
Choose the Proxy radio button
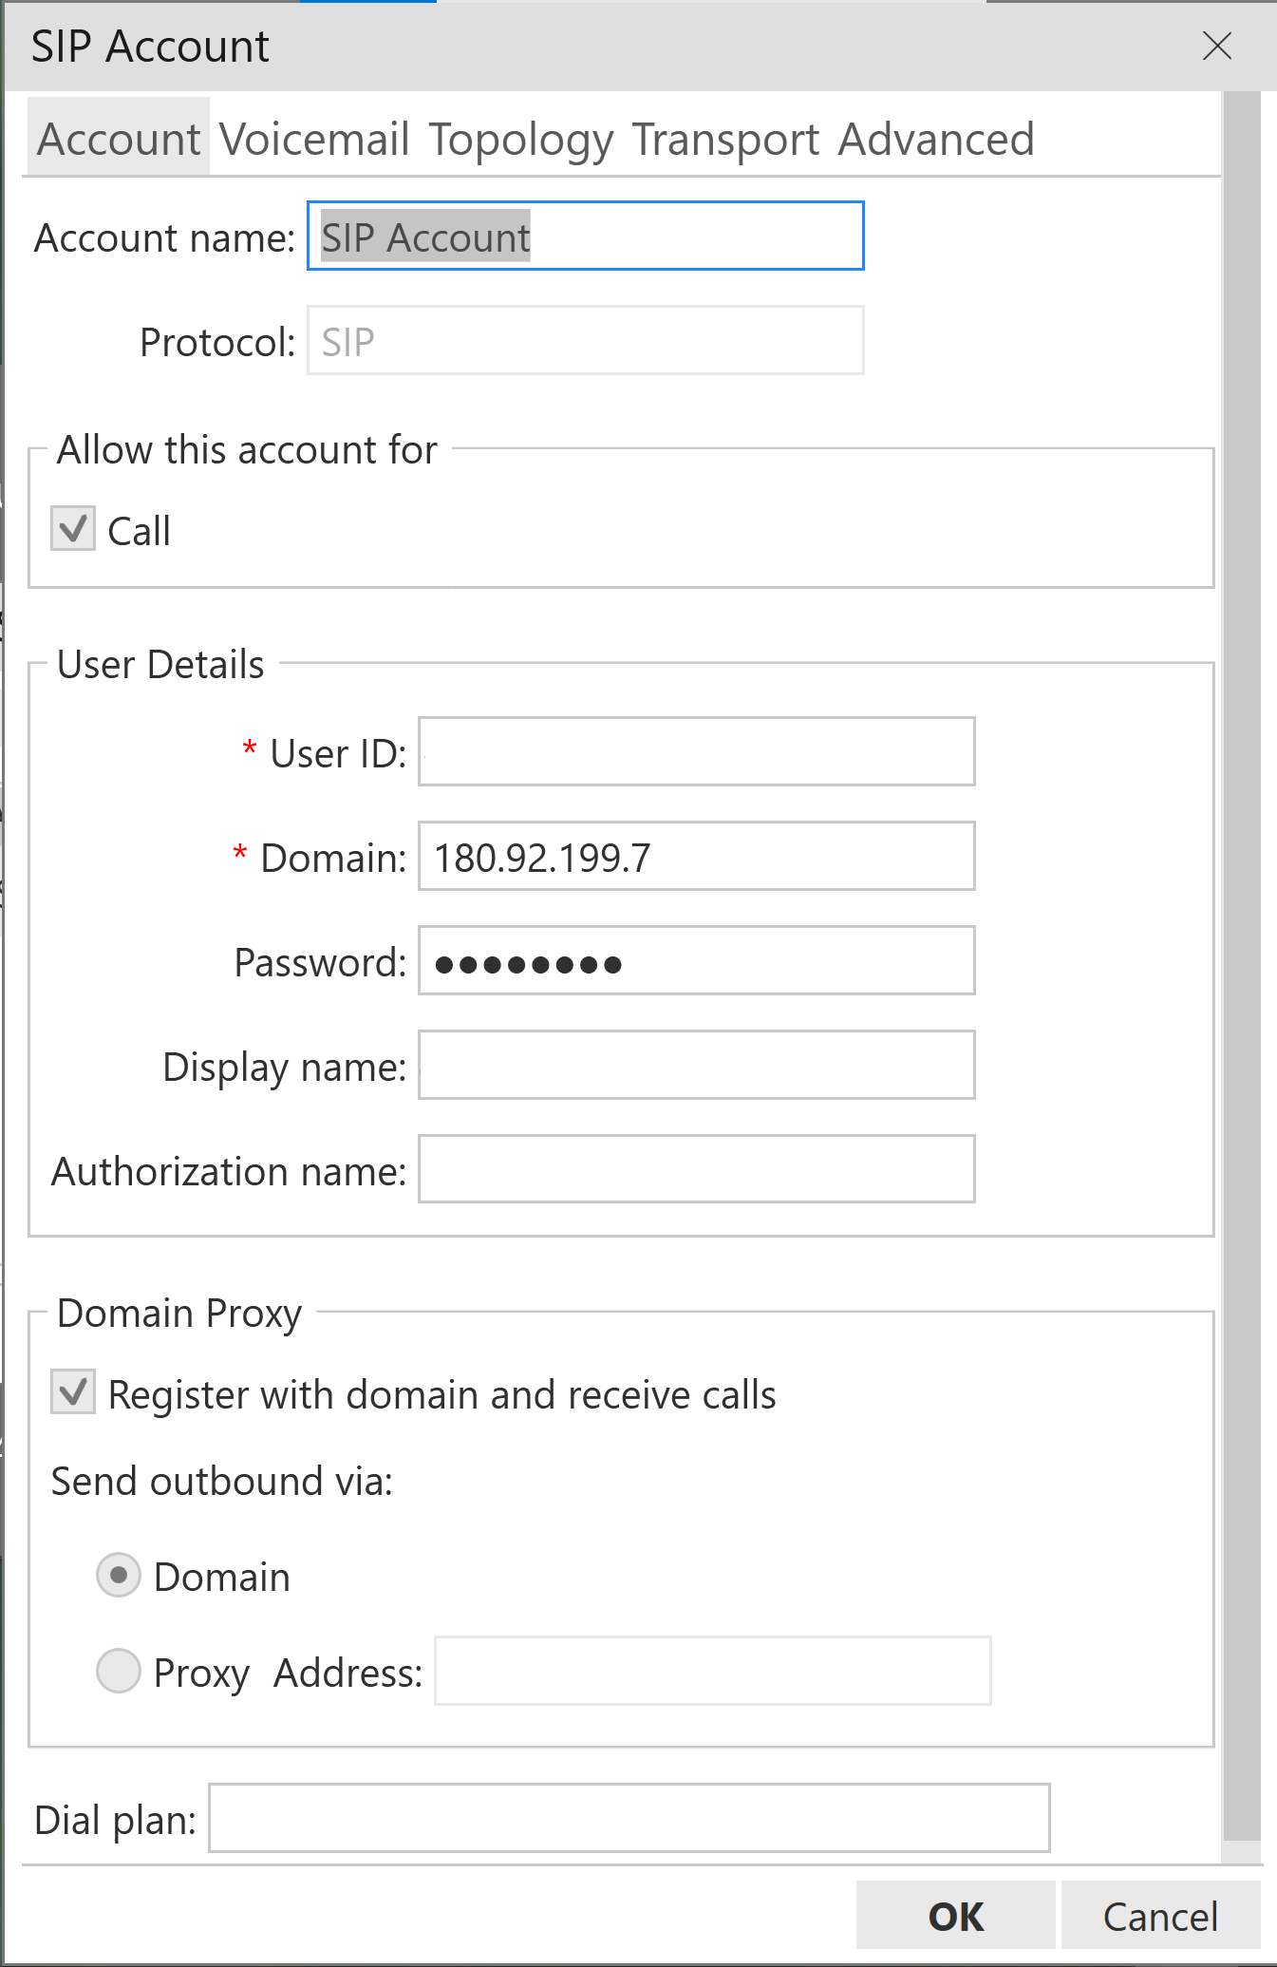click(119, 1671)
